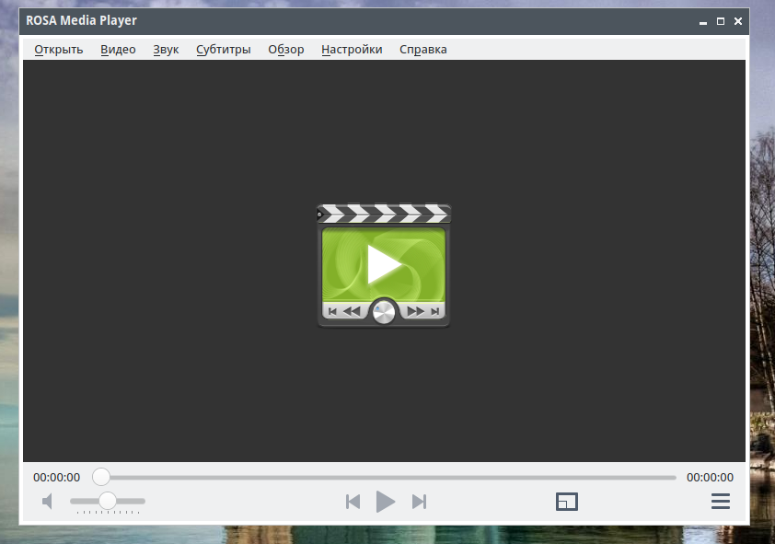
Task: Maximize the ROSA Media Player window
Action: (721, 21)
